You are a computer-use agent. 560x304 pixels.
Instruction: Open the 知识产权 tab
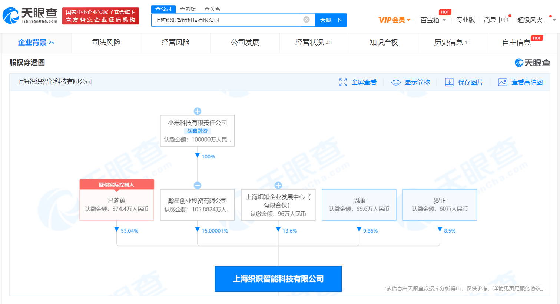pos(384,43)
